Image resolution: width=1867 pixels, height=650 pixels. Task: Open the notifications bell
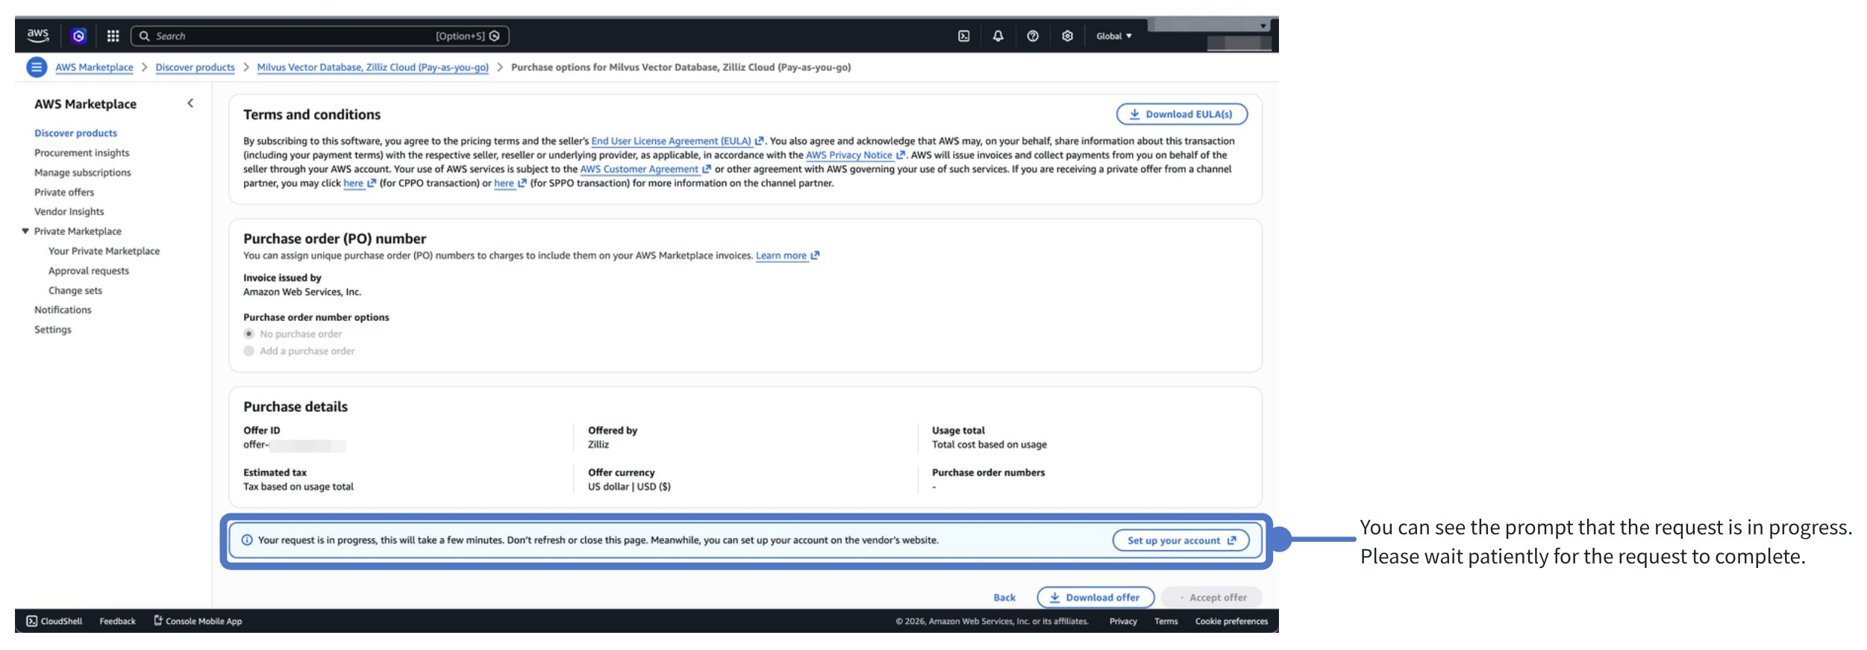998,36
